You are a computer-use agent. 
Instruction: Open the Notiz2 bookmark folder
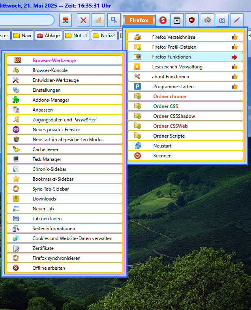104,36
